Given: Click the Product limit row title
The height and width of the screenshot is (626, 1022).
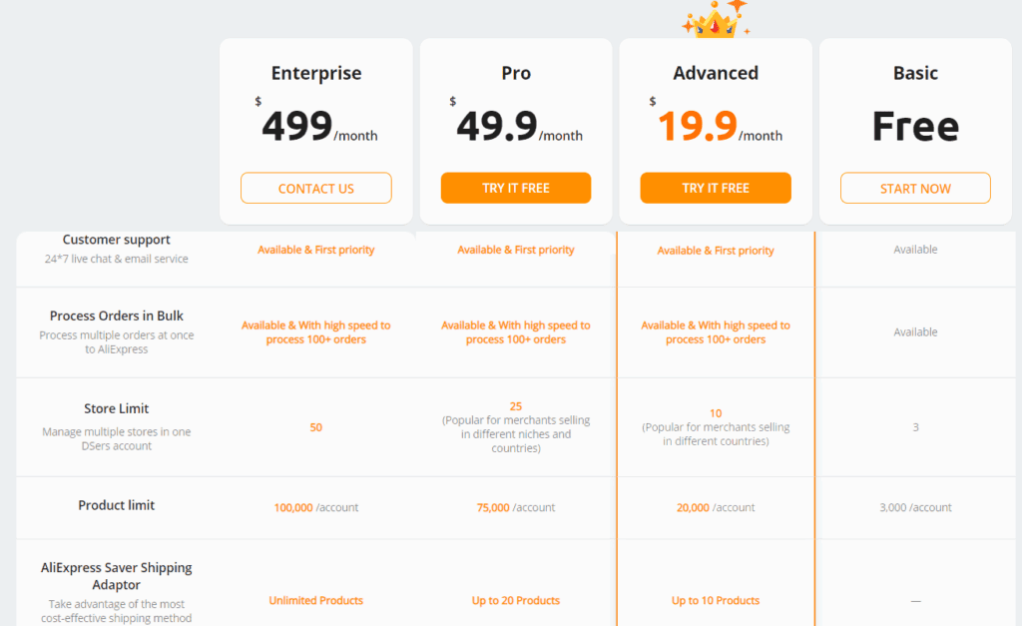Looking at the screenshot, I should tap(117, 505).
